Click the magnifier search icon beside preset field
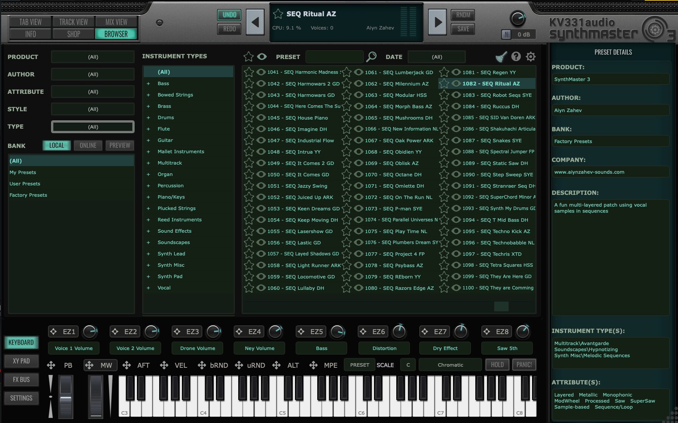The image size is (678, 423). point(371,57)
